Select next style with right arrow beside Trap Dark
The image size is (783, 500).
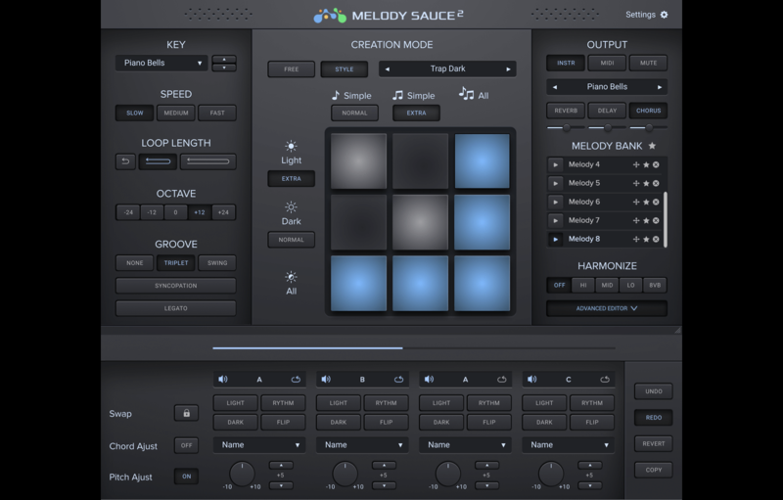click(508, 68)
